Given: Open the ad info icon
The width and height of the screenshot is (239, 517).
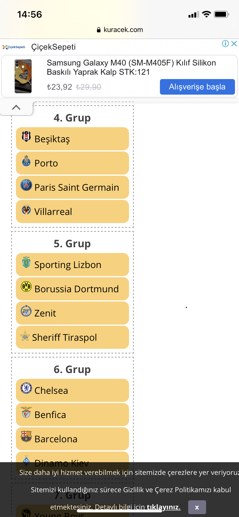Looking at the screenshot, I should pos(225,44).
